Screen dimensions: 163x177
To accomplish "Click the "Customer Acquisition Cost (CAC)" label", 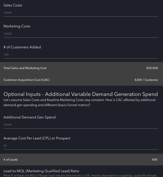I will point(26,80).
